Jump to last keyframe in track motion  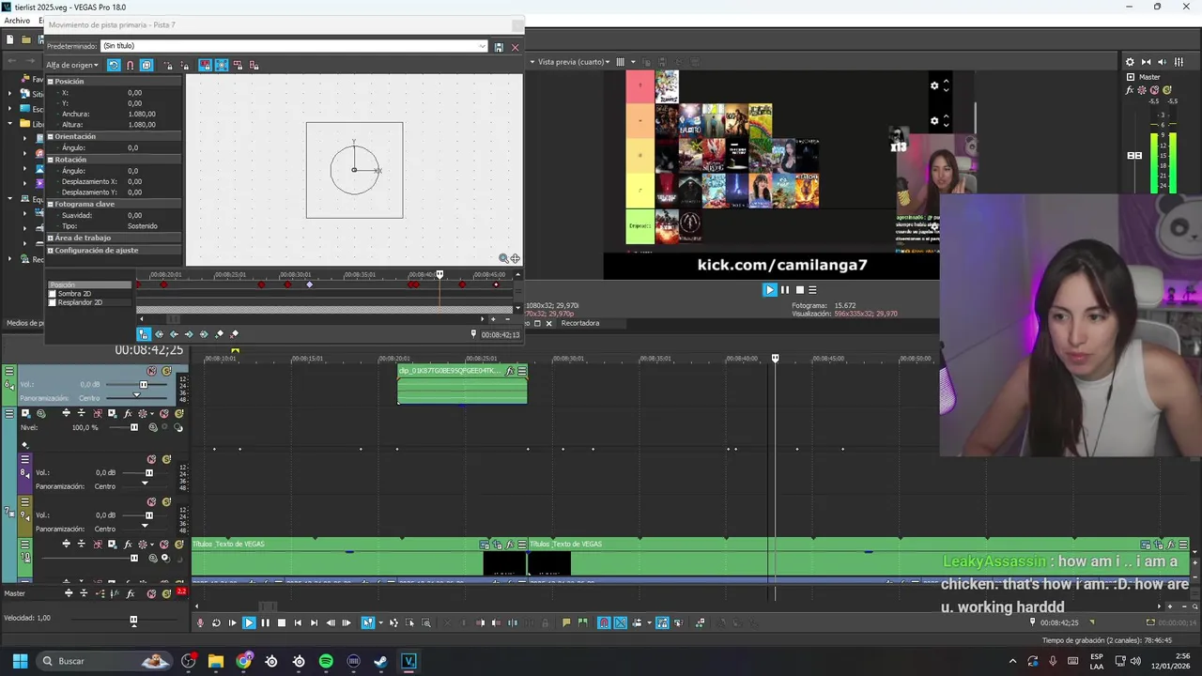[204, 334]
